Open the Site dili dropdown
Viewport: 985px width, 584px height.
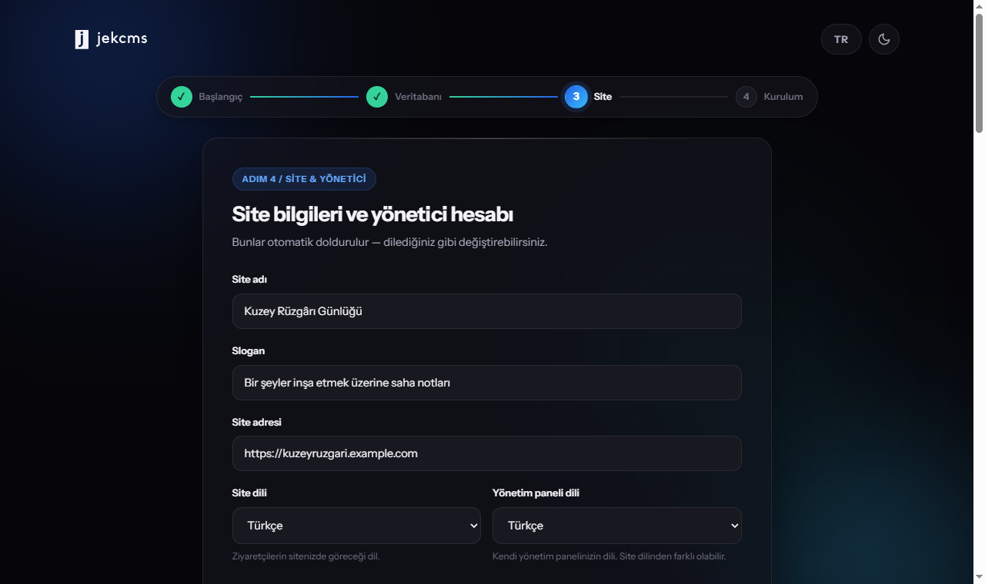point(356,526)
